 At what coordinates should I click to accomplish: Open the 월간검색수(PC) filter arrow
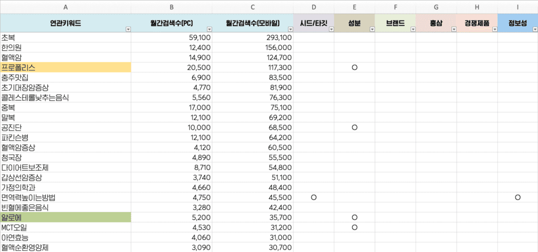click(209, 29)
